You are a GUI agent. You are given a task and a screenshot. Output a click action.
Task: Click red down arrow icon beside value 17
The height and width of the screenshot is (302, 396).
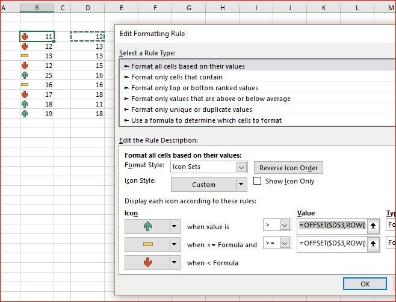25,94
